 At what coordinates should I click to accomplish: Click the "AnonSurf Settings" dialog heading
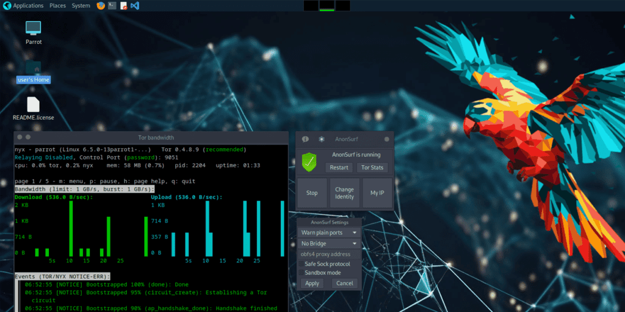click(x=329, y=222)
